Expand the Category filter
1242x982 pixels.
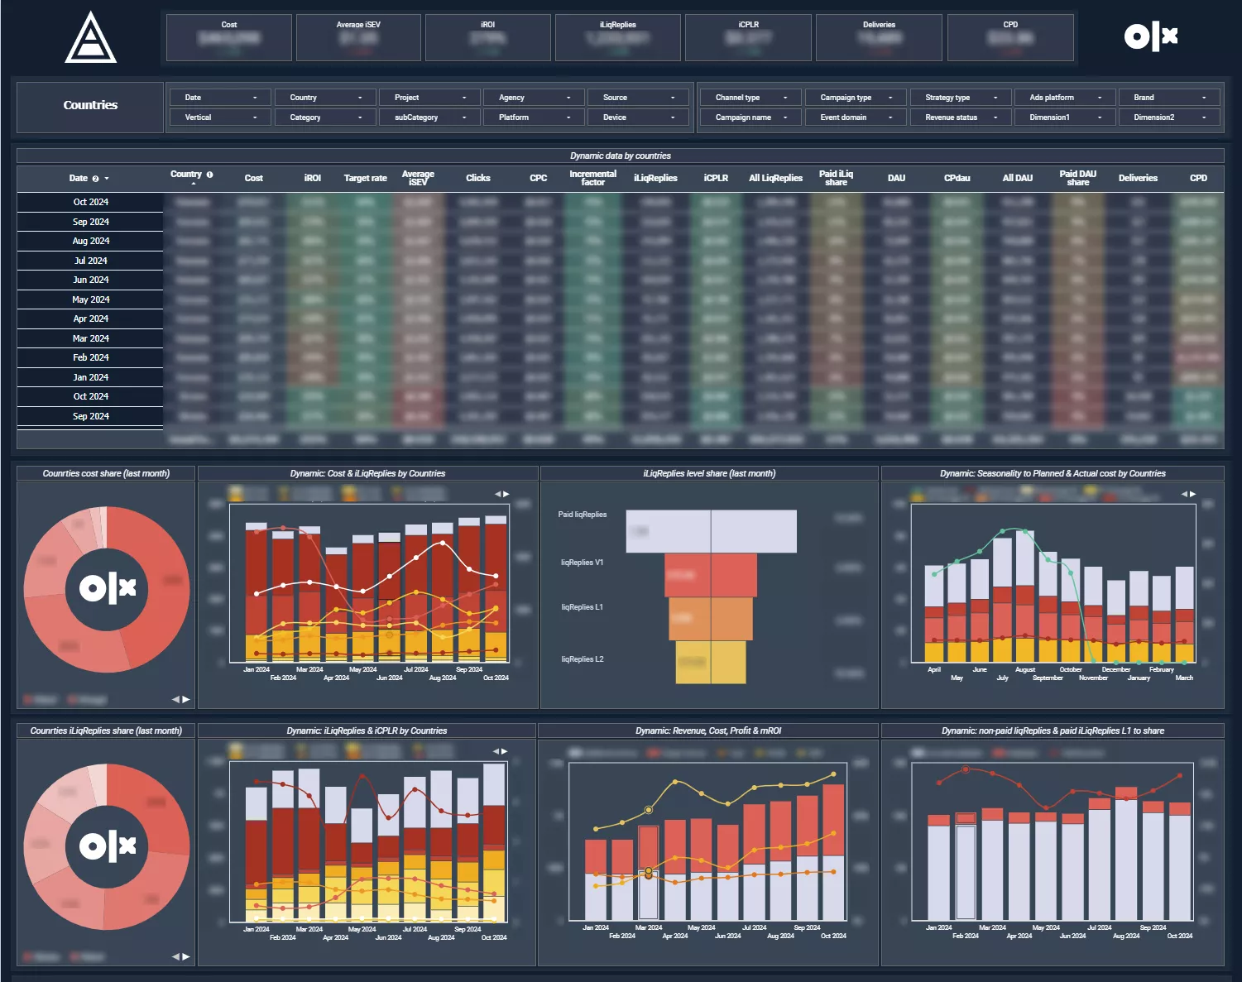click(x=325, y=117)
